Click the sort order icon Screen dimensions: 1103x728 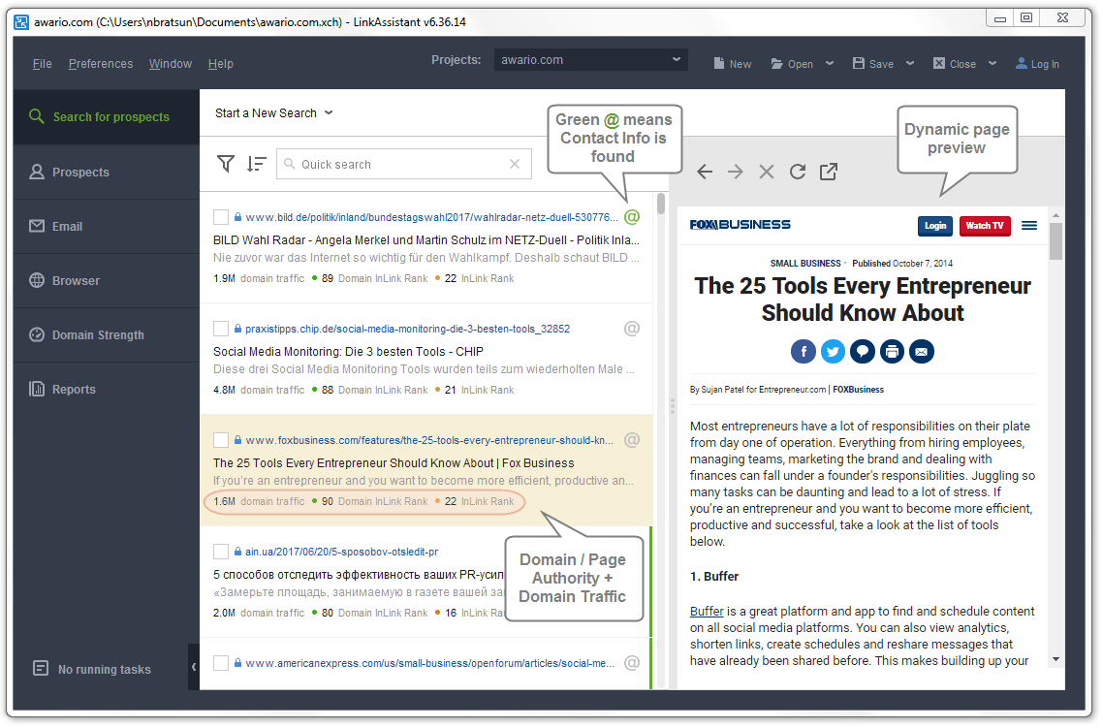(x=256, y=164)
